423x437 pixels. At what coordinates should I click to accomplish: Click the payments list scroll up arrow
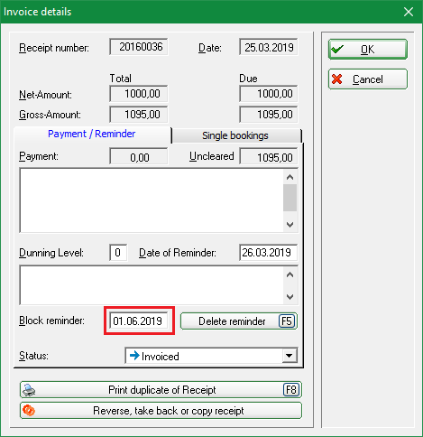click(x=290, y=177)
